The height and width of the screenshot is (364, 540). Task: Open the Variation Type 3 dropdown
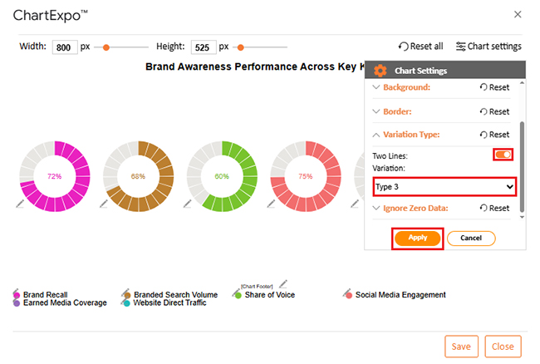coord(444,187)
